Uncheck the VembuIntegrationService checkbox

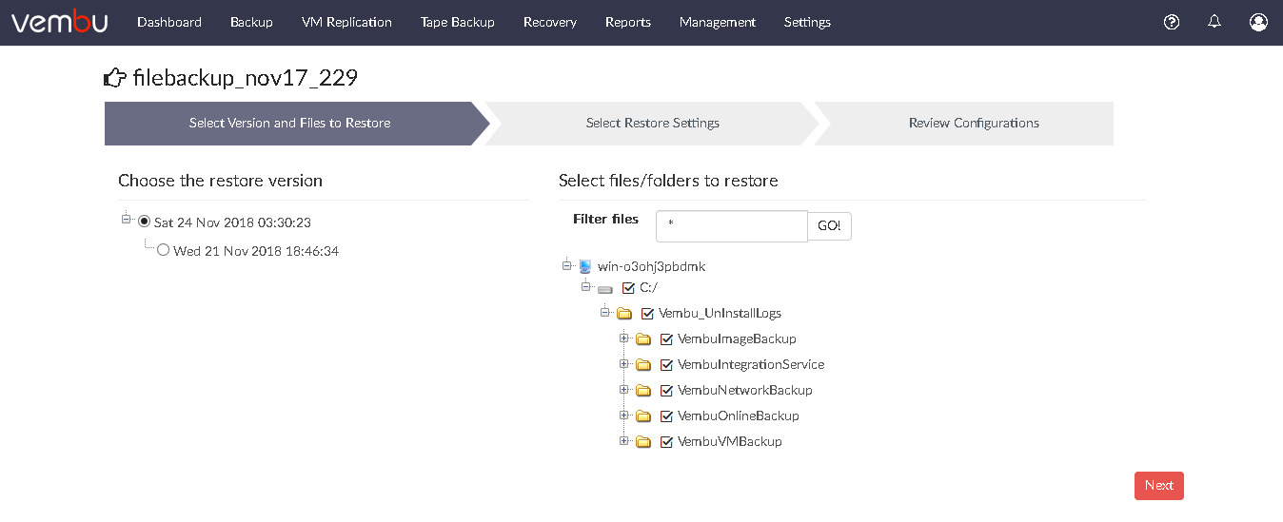[666, 364]
